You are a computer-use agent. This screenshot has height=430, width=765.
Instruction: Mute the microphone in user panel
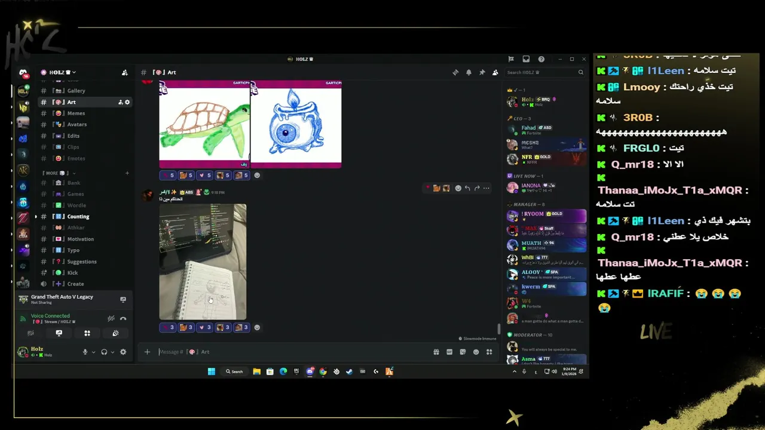[x=85, y=352]
